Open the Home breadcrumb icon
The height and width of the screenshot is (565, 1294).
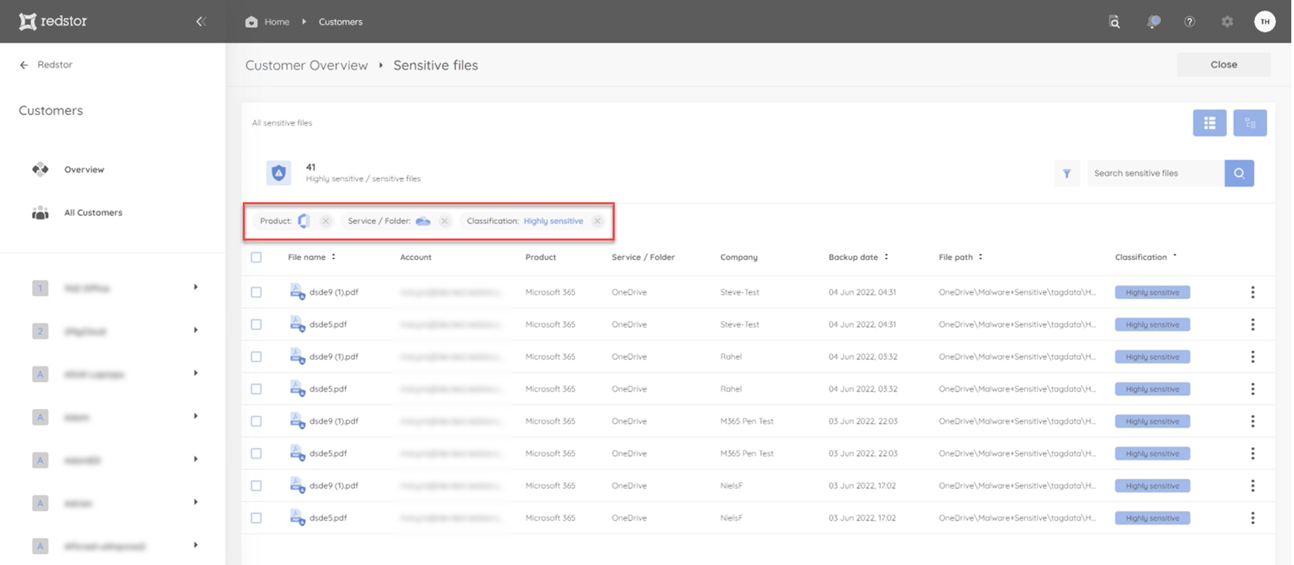click(x=252, y=21)
